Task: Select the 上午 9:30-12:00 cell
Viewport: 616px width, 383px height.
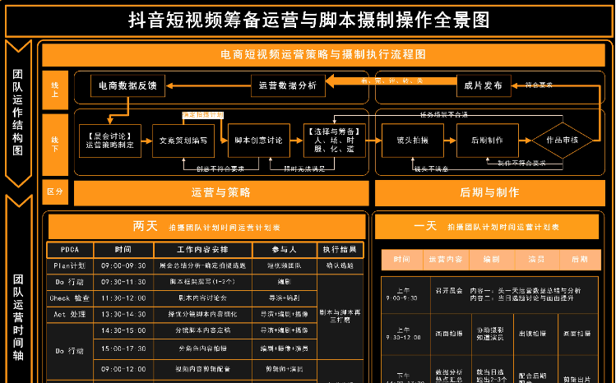Action: (405, 334)
